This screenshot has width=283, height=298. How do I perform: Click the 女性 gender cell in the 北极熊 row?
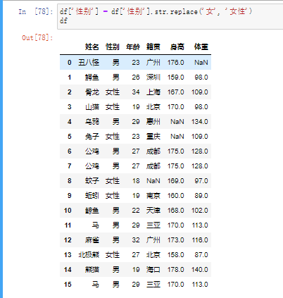pos(113,255)
